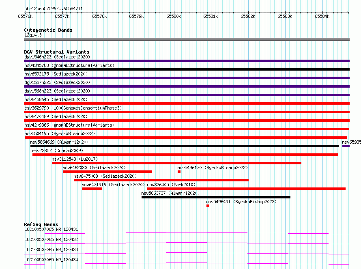Viewport: 361px width, 269px height.
Task: Open nsv5504195 (ByrskaBishop2022) label
Action: pyautogui.click(x=60, y=133)
